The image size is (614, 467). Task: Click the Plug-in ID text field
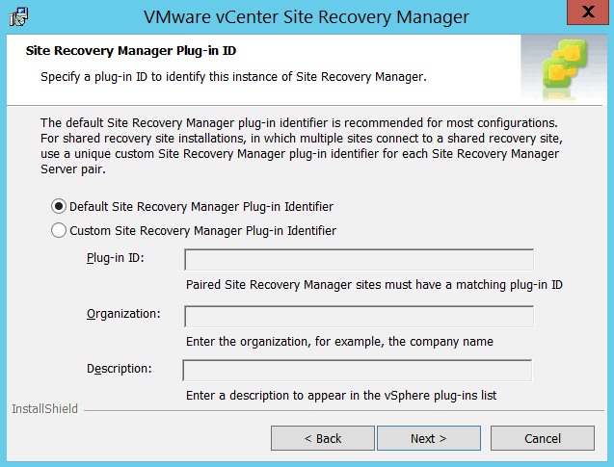coord(359,260)
